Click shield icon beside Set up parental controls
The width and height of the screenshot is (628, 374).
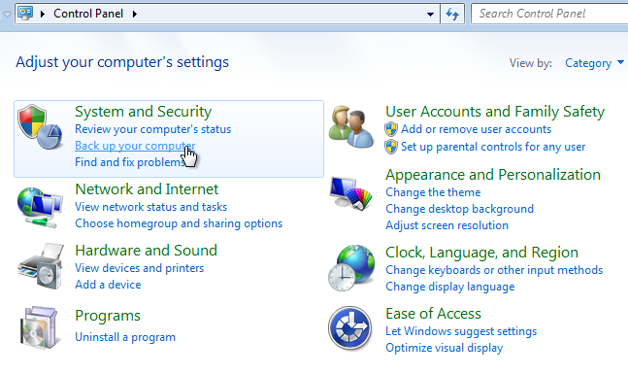(x=391, y=147)
